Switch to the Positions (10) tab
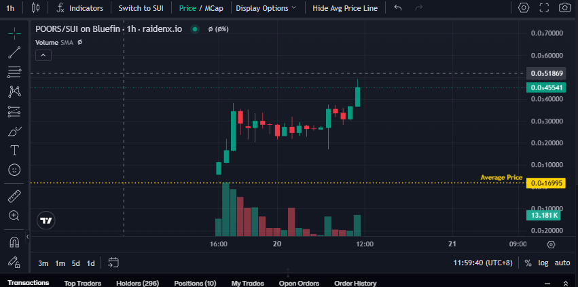 point(195,284)
